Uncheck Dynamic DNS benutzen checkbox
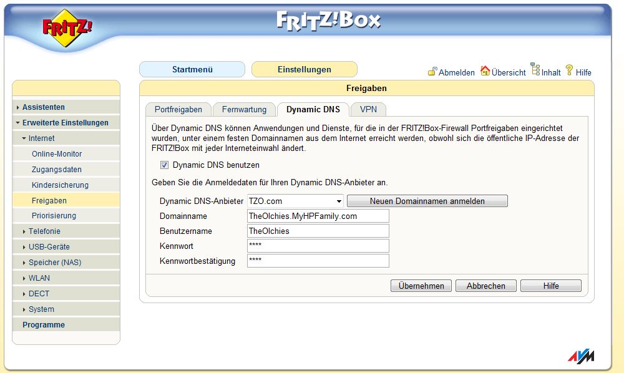The image size is (624, 373). tap(164, 165)
